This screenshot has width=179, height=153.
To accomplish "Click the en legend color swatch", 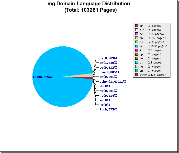I will click(137, 38).
